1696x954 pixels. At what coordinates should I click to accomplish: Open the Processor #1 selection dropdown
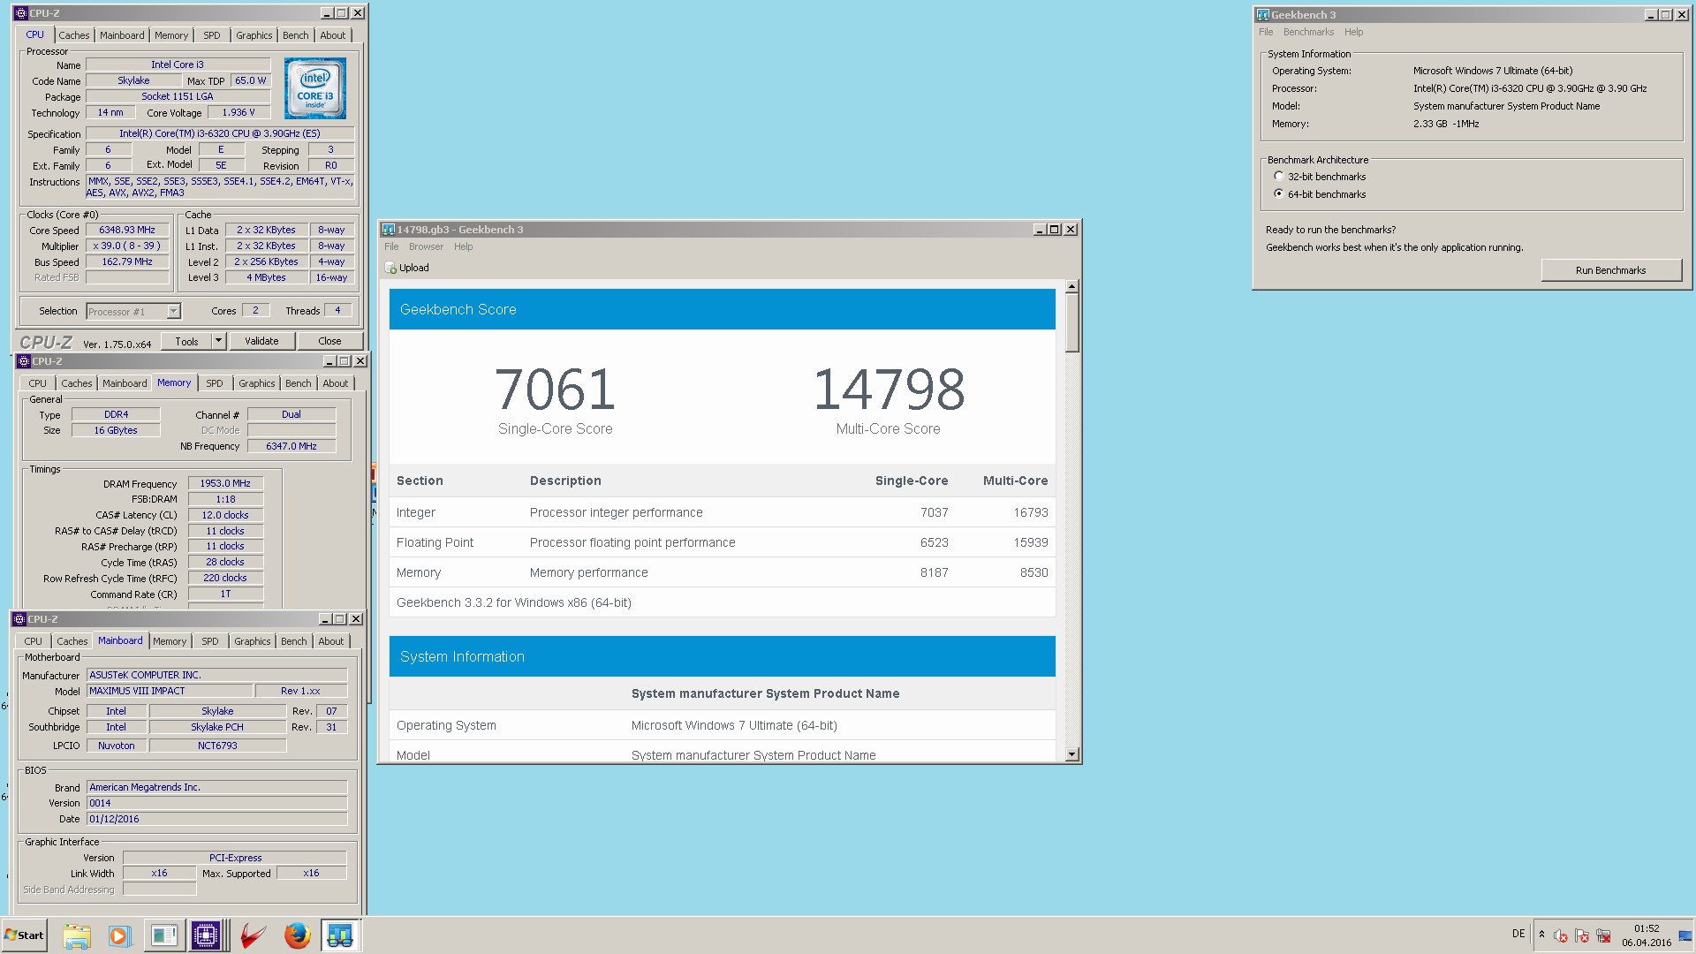click(x=133, y=311)
